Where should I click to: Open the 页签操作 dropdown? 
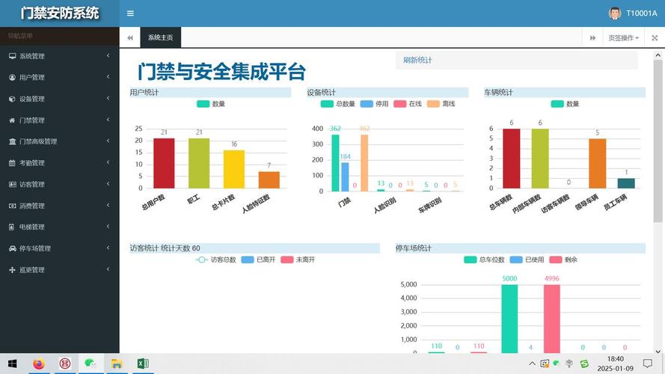623,37
